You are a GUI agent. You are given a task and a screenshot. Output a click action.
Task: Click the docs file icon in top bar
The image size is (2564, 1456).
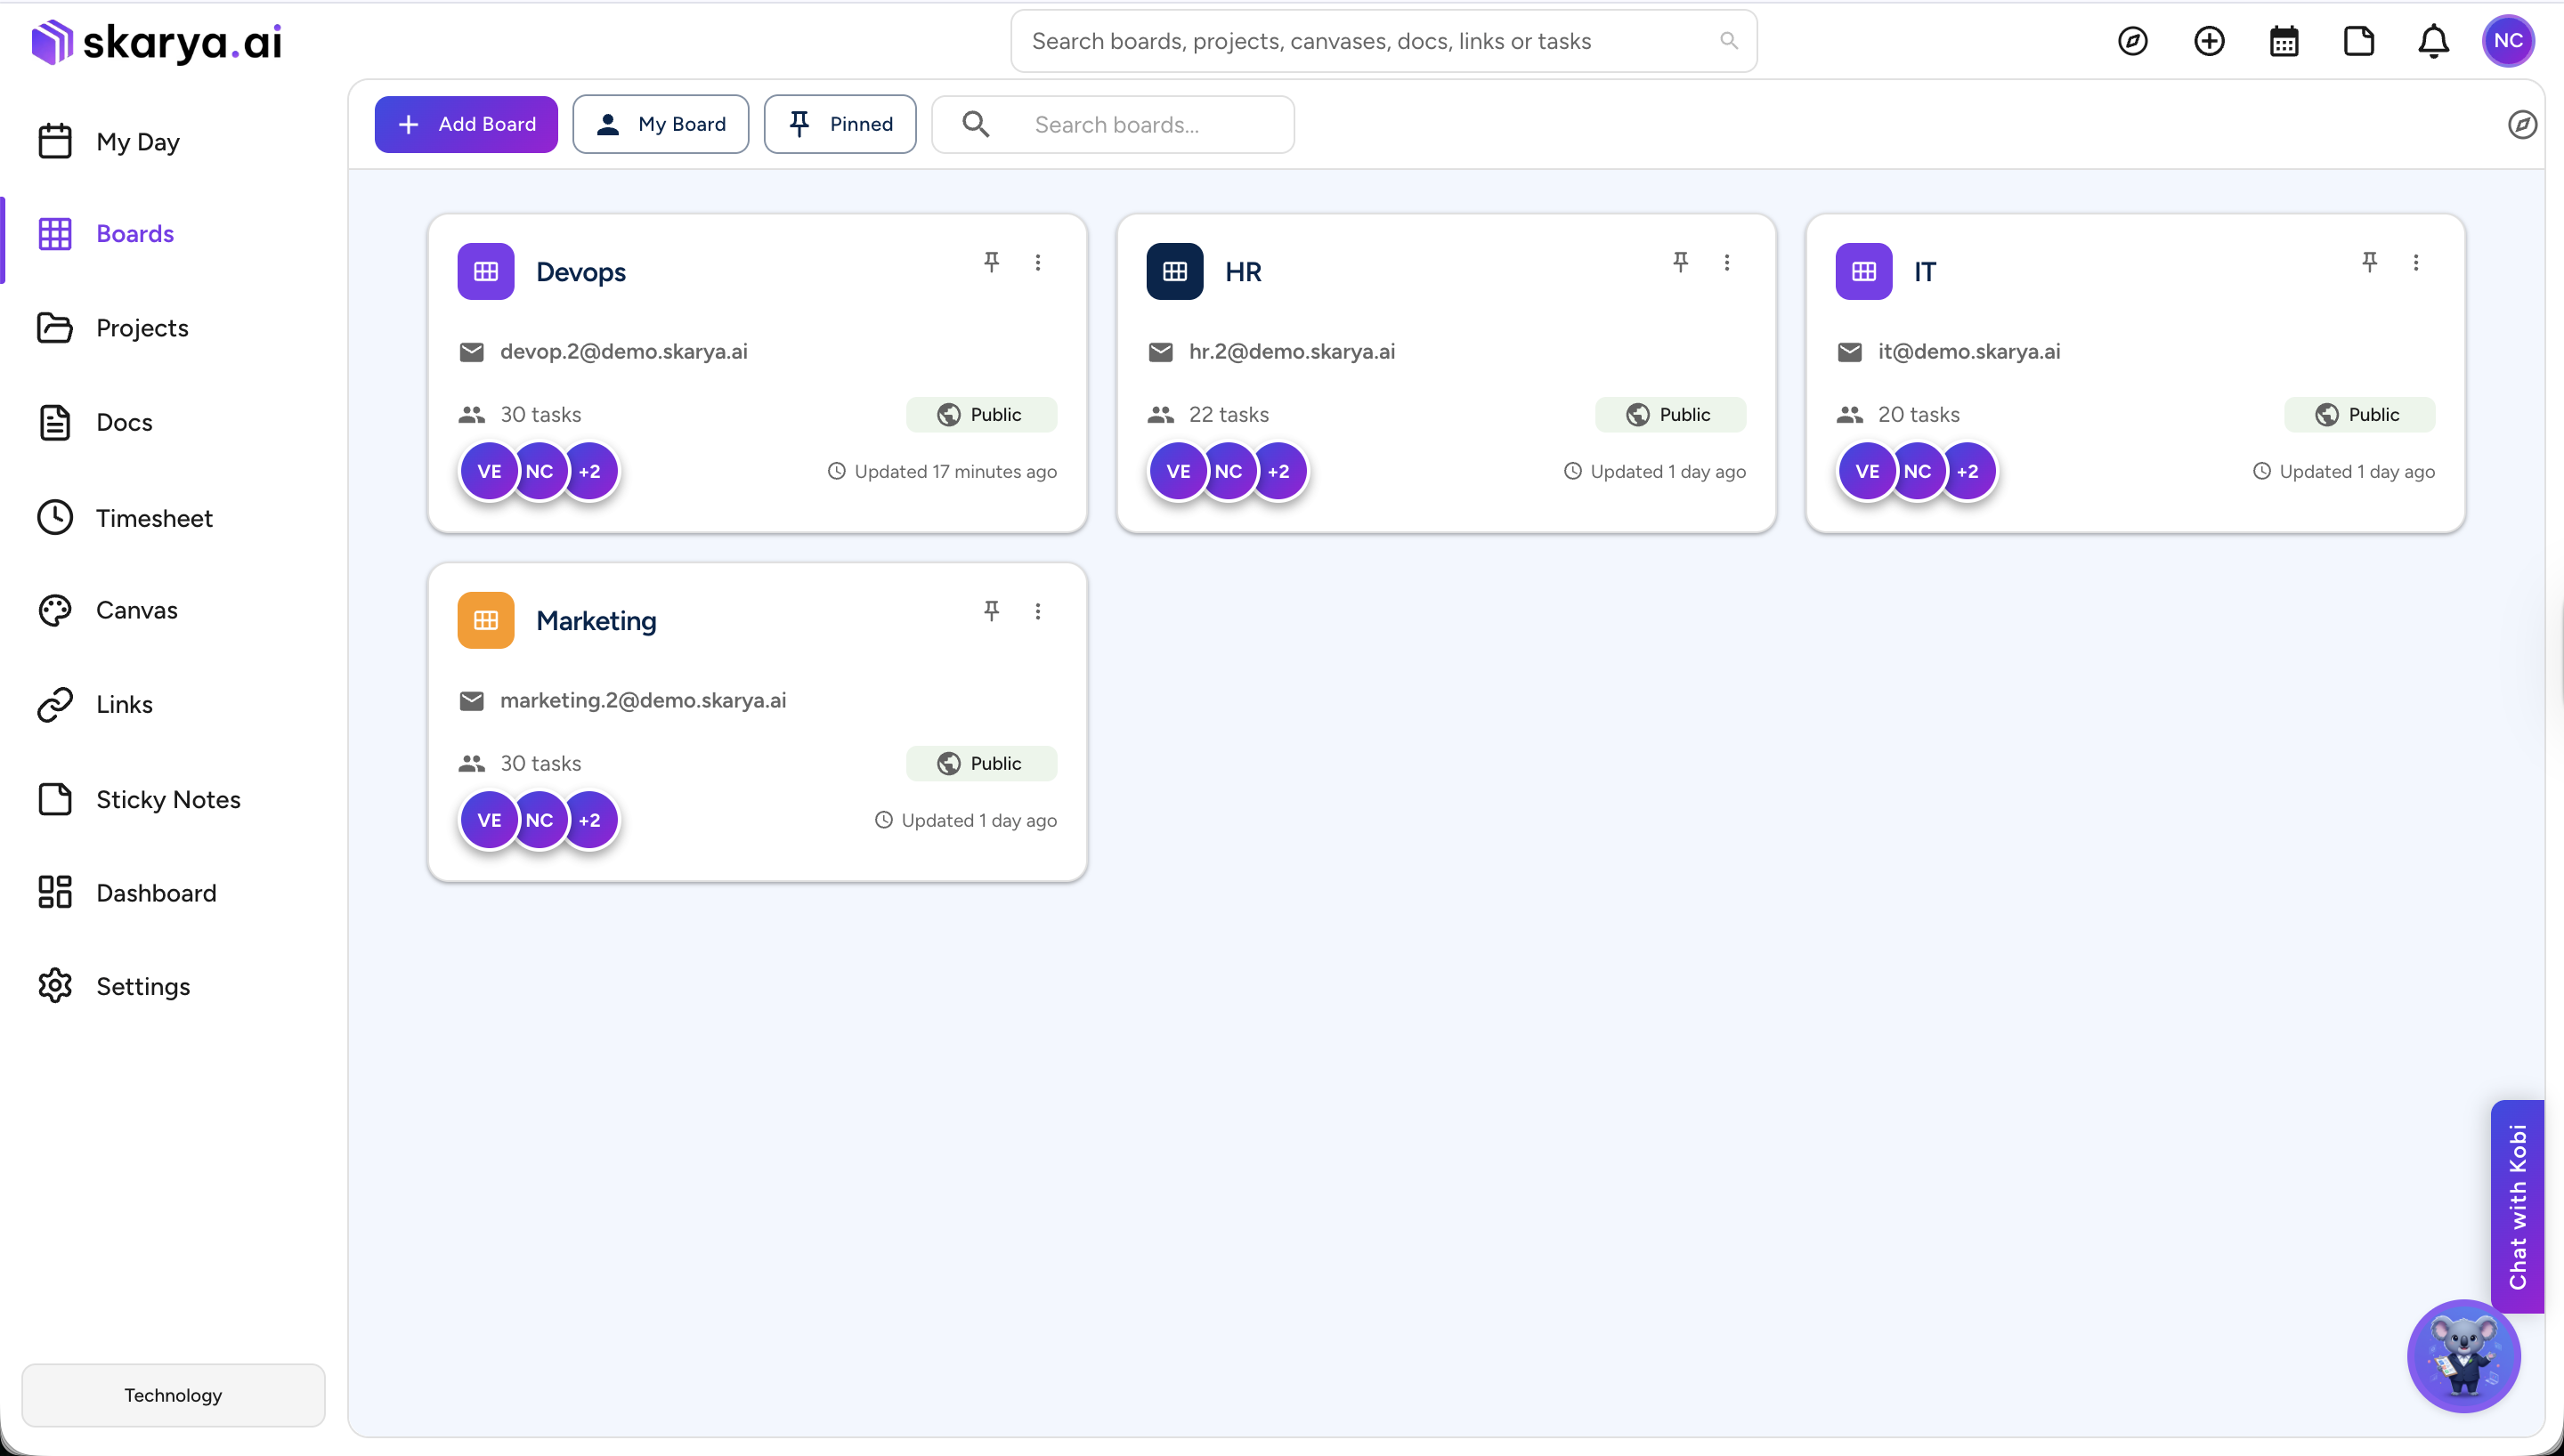point(2359,41)
